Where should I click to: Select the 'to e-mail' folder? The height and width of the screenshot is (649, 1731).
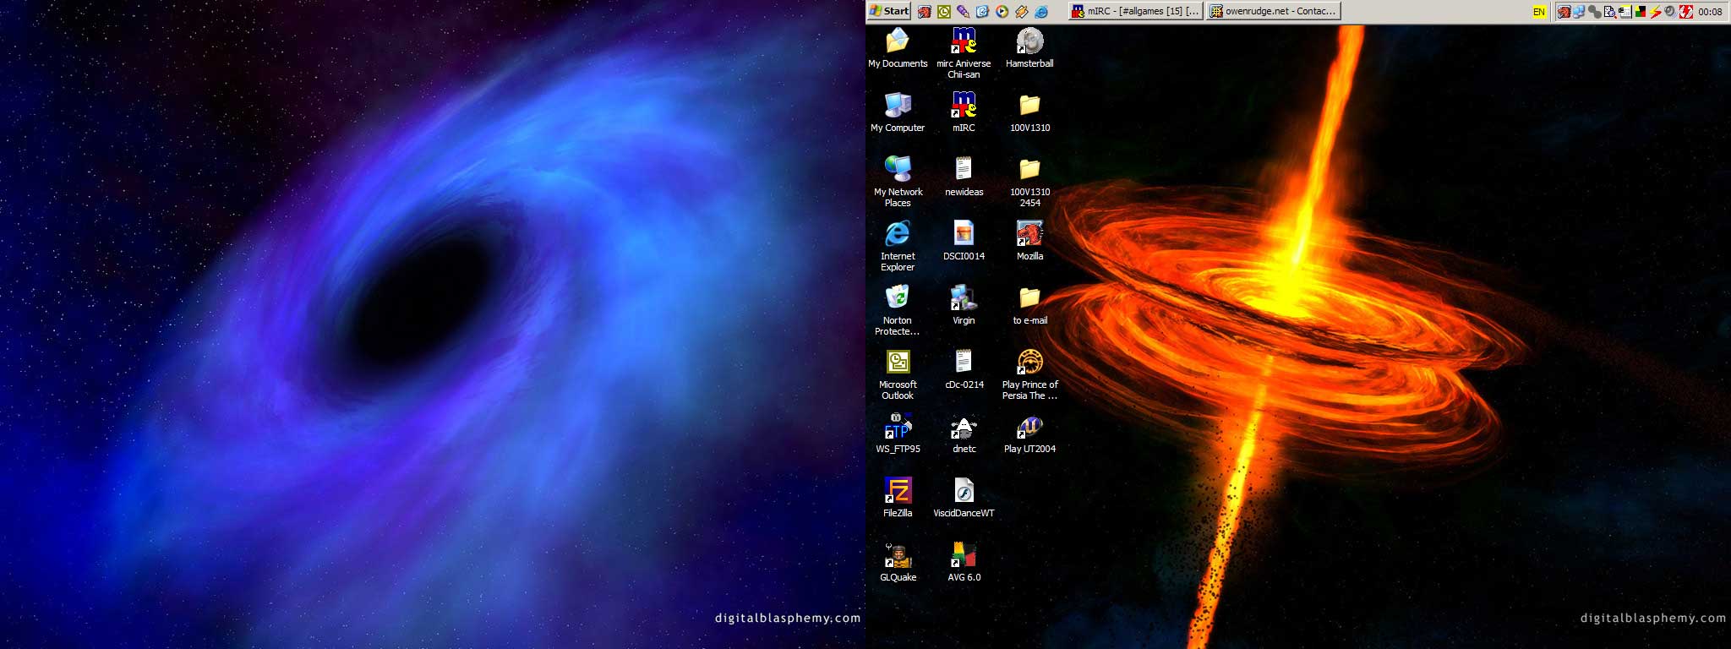[x=1029, y=298]
